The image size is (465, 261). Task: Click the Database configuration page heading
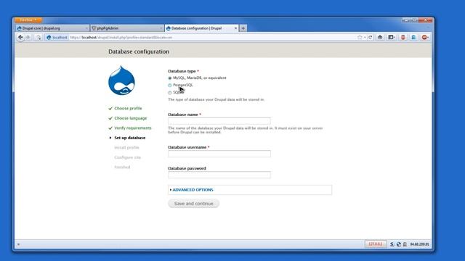[x=139, y=51]
